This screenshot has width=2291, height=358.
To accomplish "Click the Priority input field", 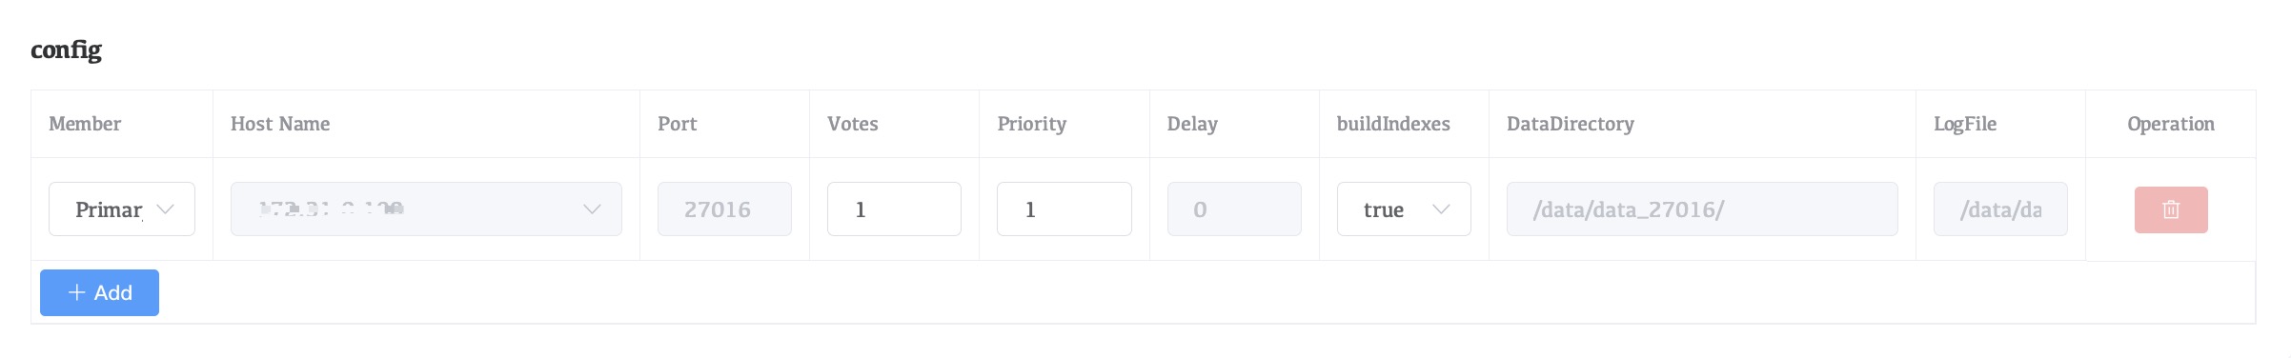I will click(x=1064, y=209).
